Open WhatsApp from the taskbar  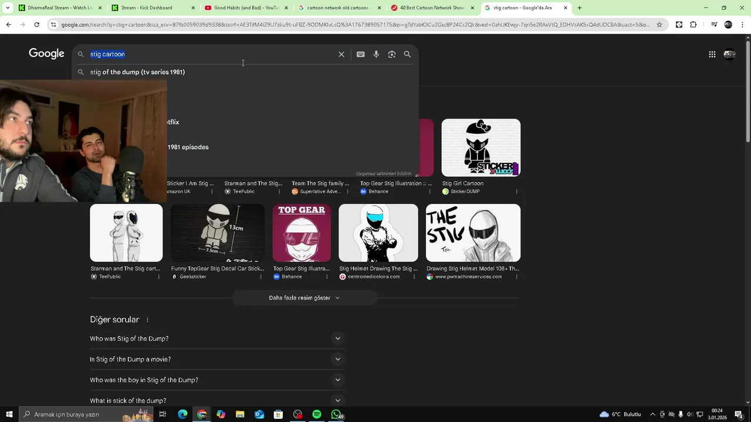coord(336,414)
